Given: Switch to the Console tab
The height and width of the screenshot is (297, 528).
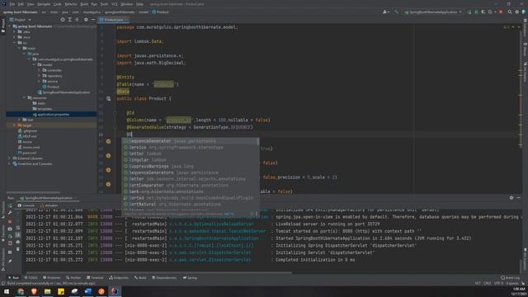Looking at the screenshot, I should [x=26, y=205].
